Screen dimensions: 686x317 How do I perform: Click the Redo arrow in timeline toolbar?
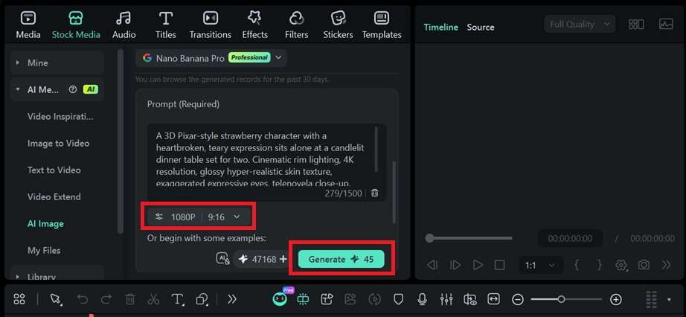coord(106,299)
